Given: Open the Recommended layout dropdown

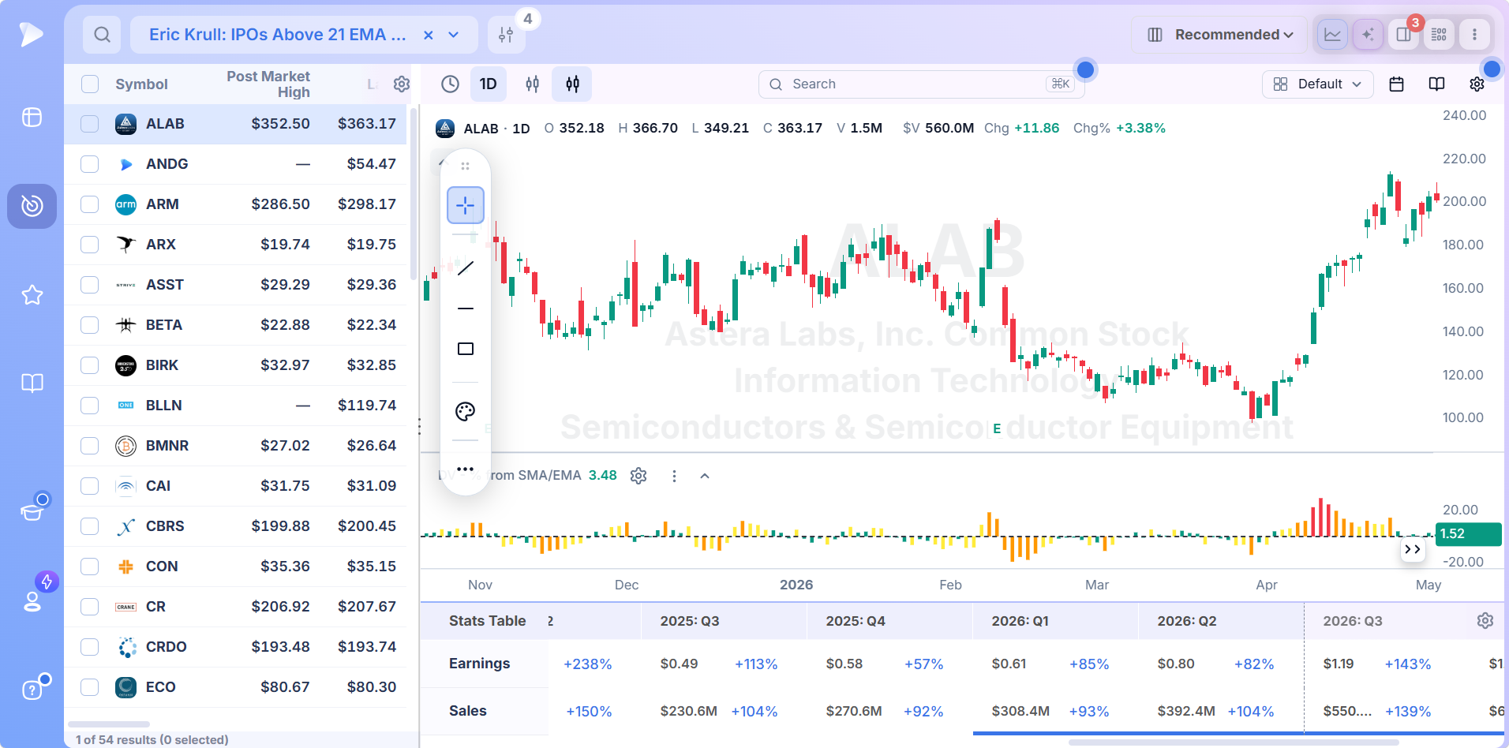Looking at the screenshot, I should point(1220,35).
